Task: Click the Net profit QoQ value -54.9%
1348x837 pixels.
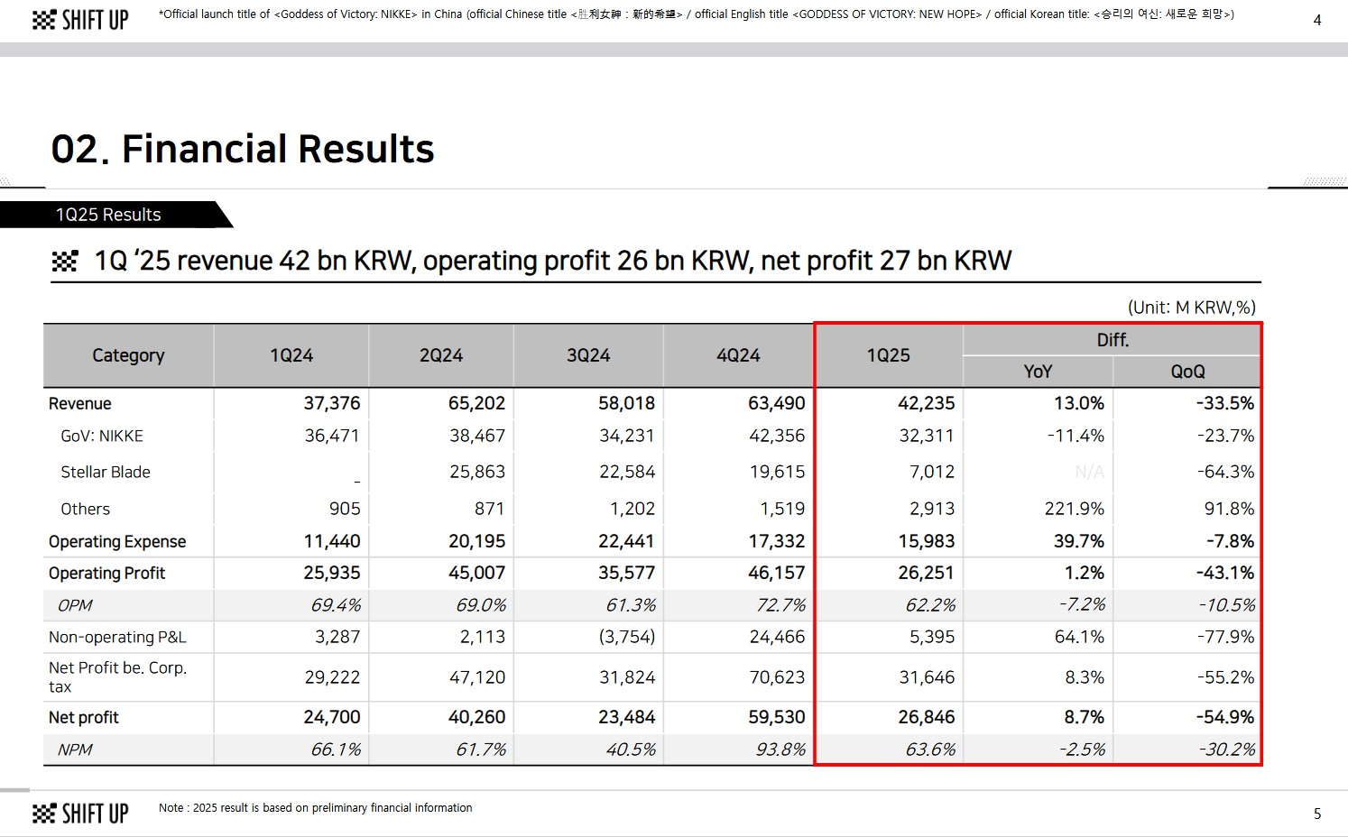Action: tap(1226, 717)
